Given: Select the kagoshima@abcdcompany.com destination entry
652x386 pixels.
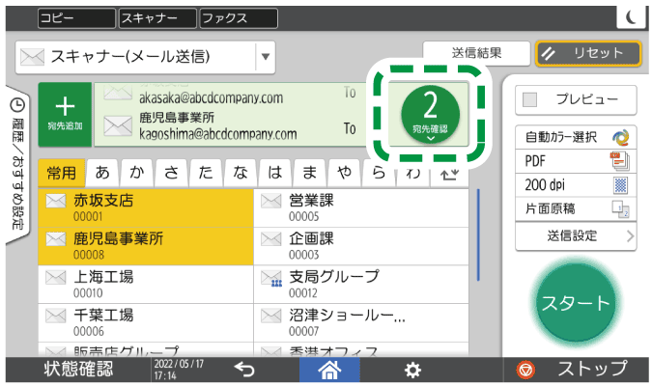Looking at the screenshot, I should point(230,125).
